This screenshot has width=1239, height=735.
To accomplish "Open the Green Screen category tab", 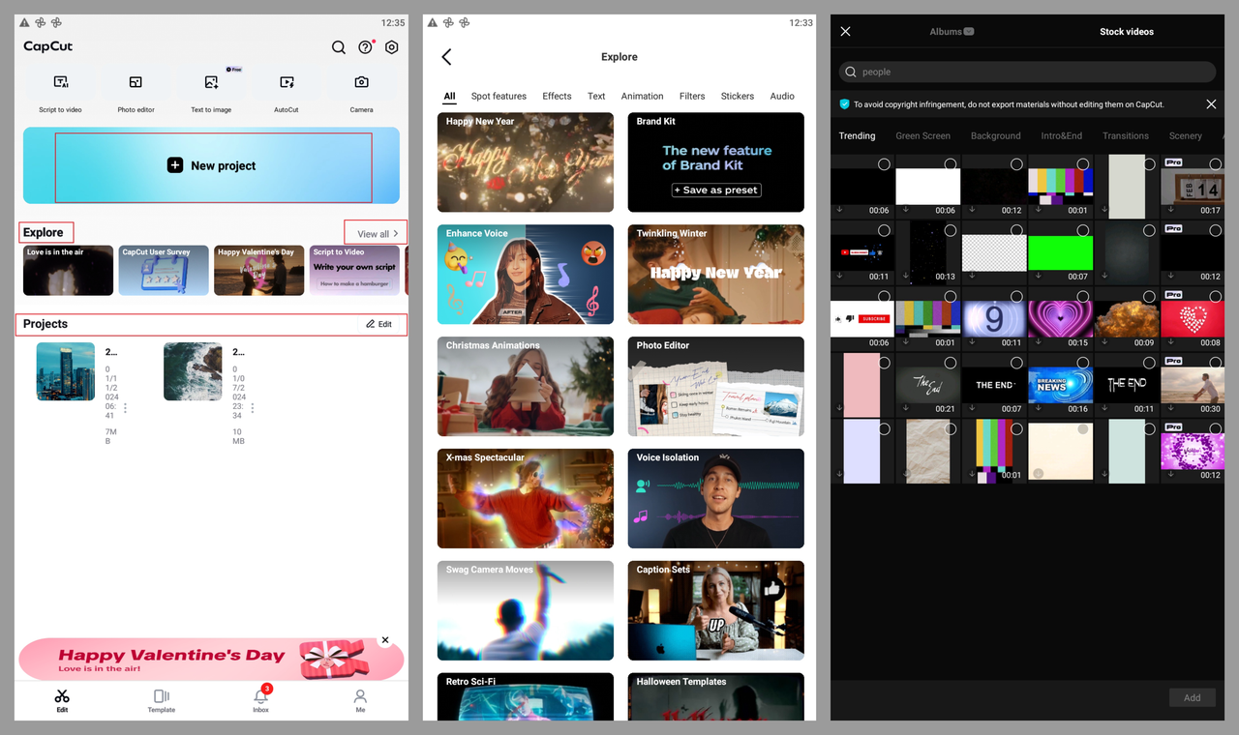I will tap(922, 135).
